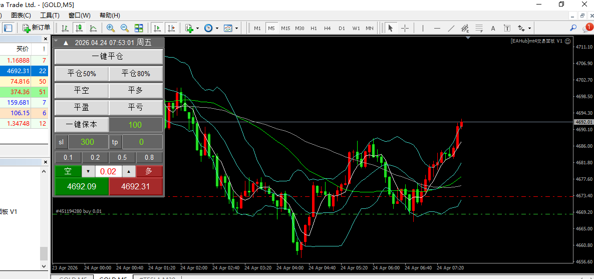Click the breakeven value field 100
The image size is (594, 279).
coord(136,125)
